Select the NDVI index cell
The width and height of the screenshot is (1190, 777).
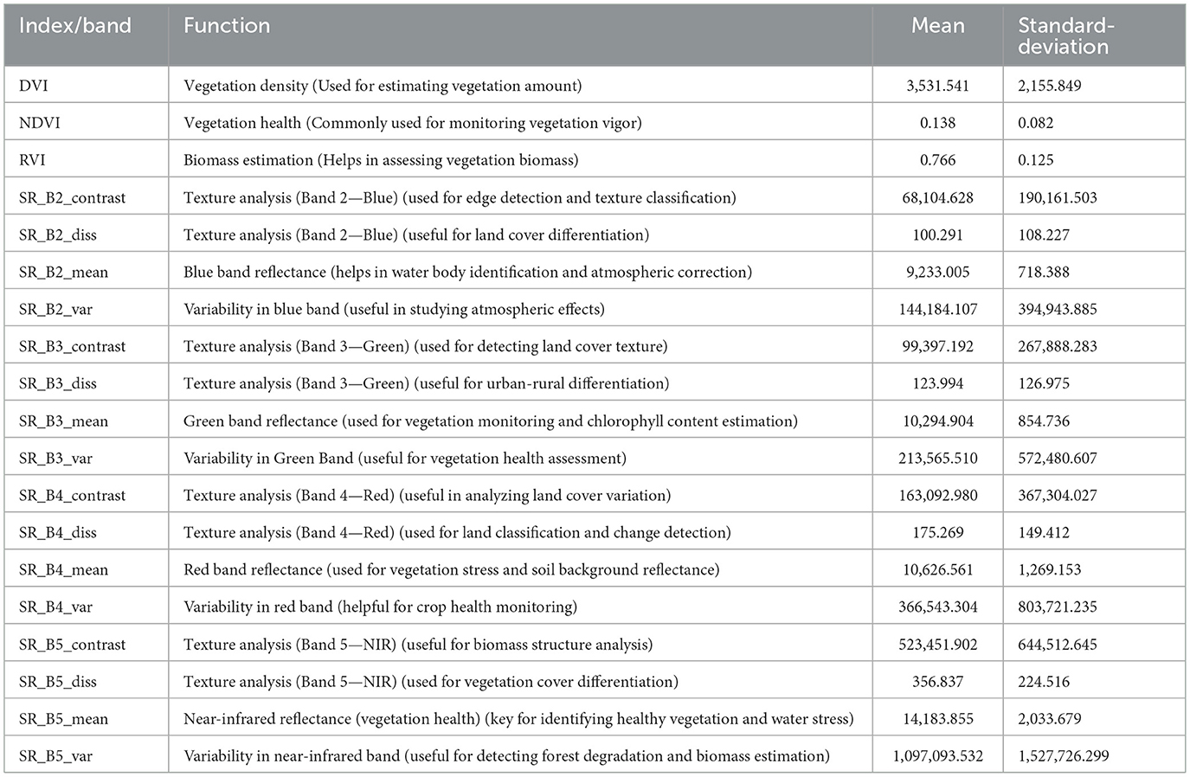(40, 123)
